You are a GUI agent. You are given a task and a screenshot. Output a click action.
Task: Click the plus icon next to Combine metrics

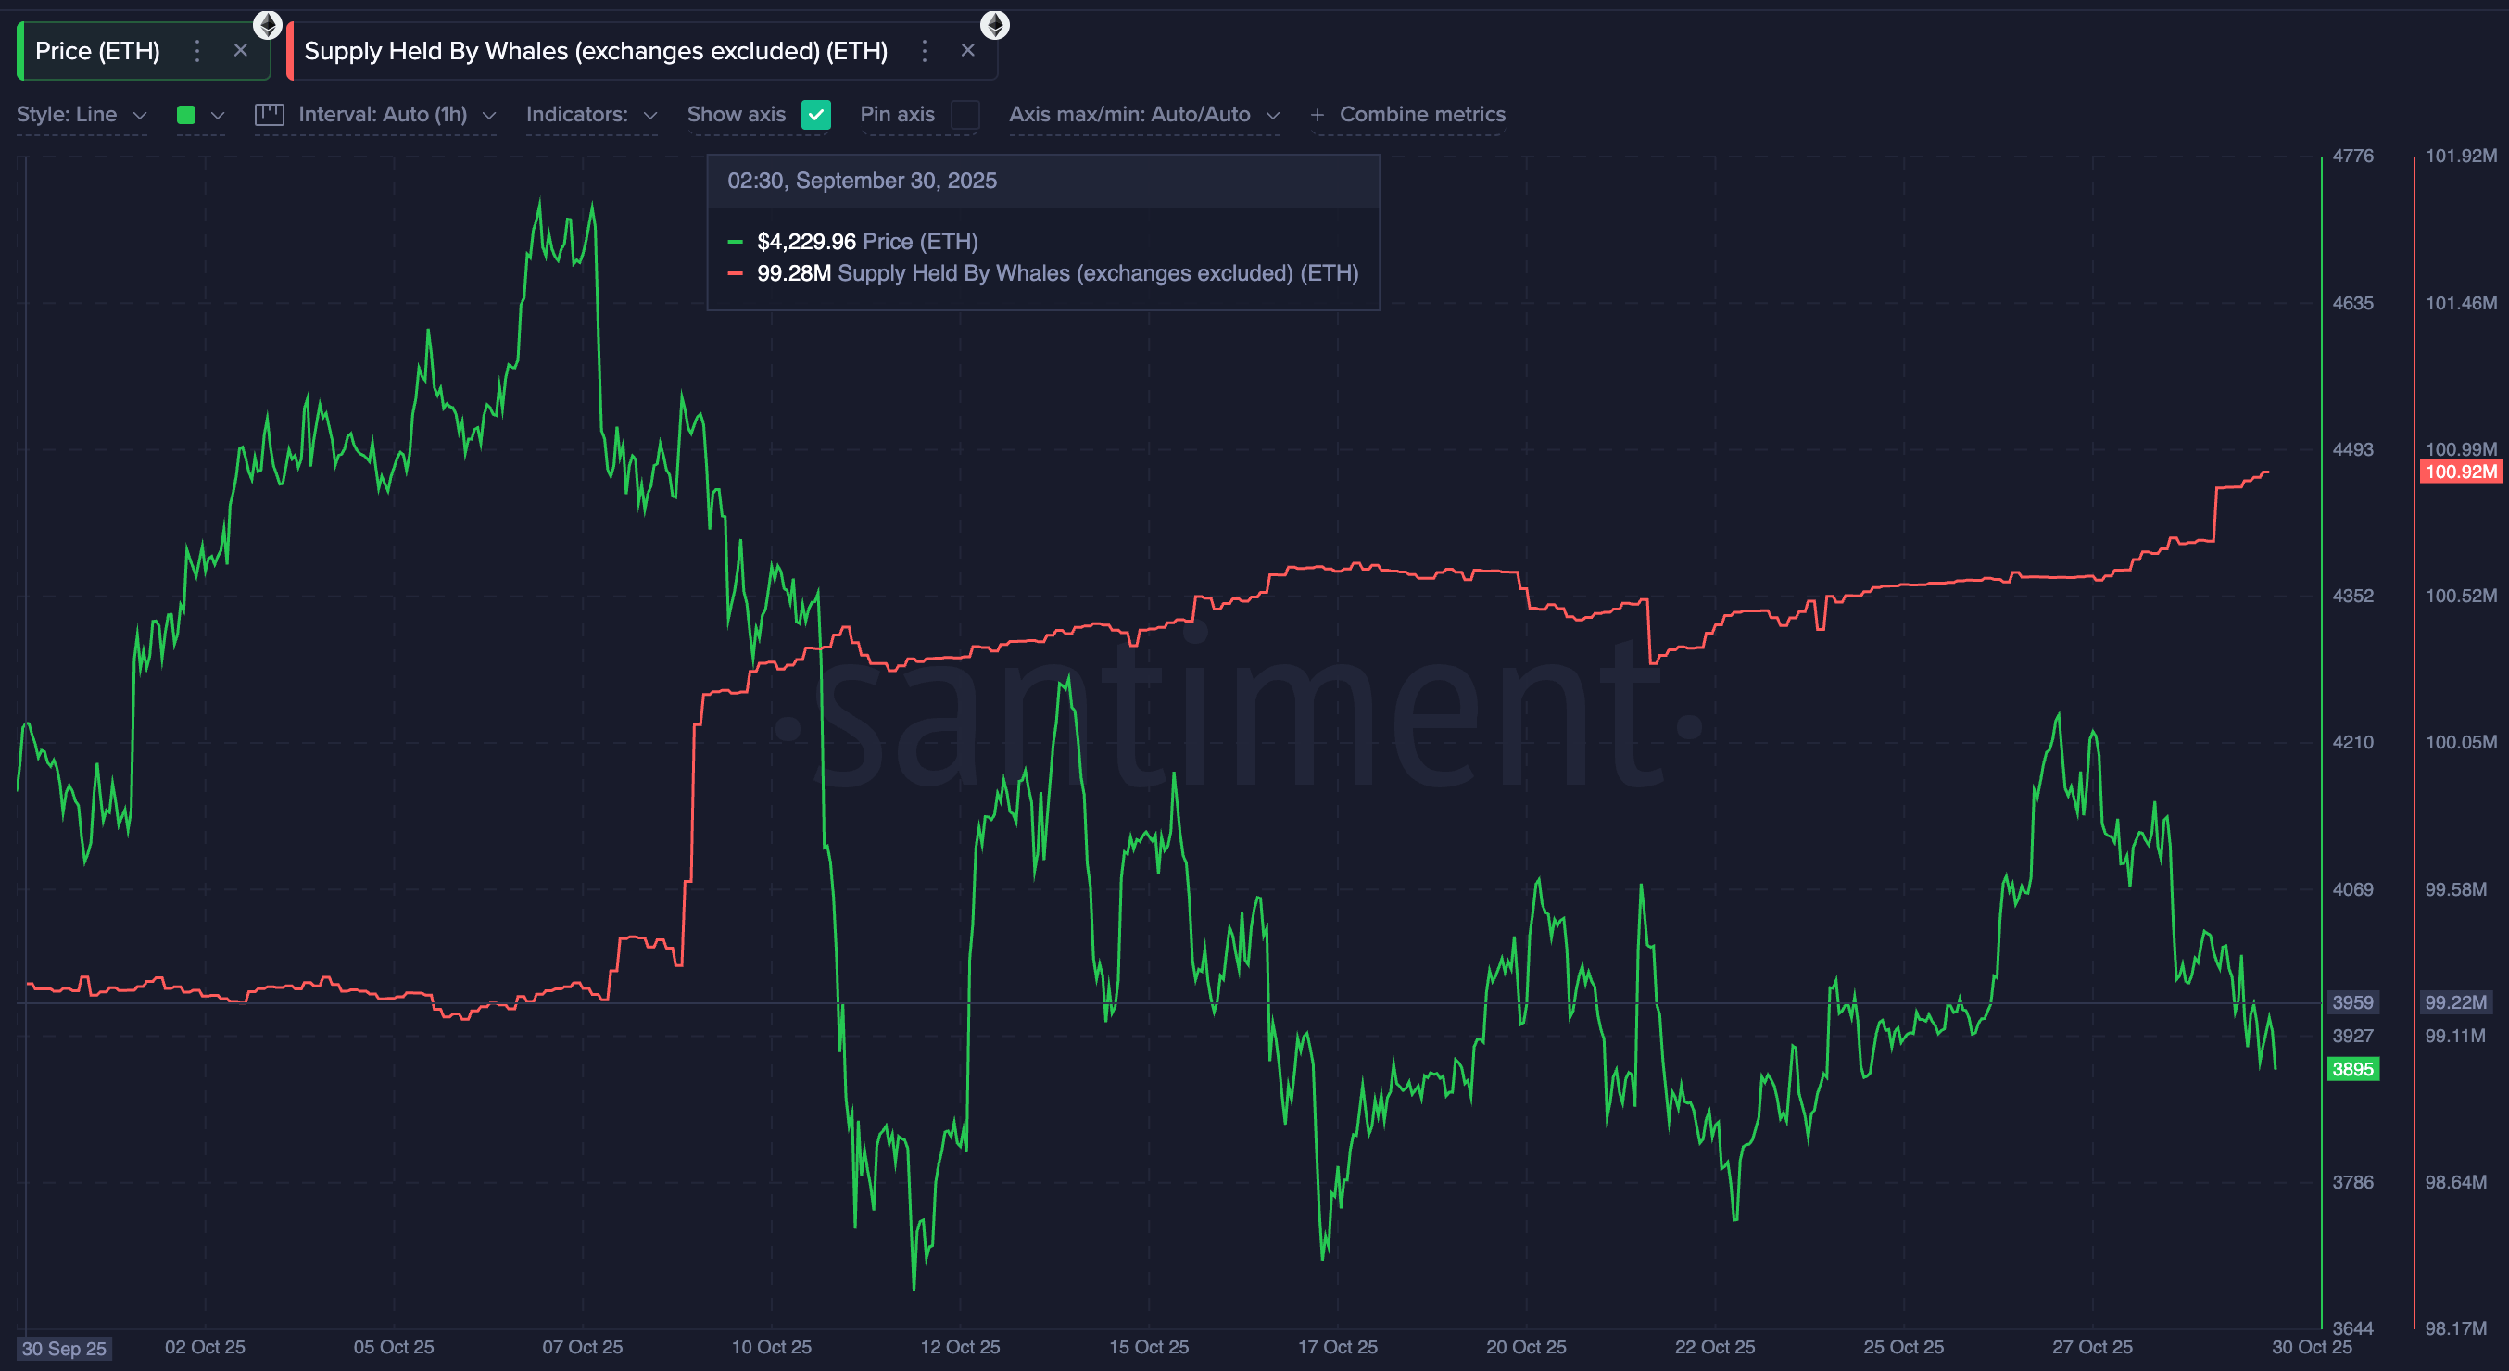[1317, 114]
